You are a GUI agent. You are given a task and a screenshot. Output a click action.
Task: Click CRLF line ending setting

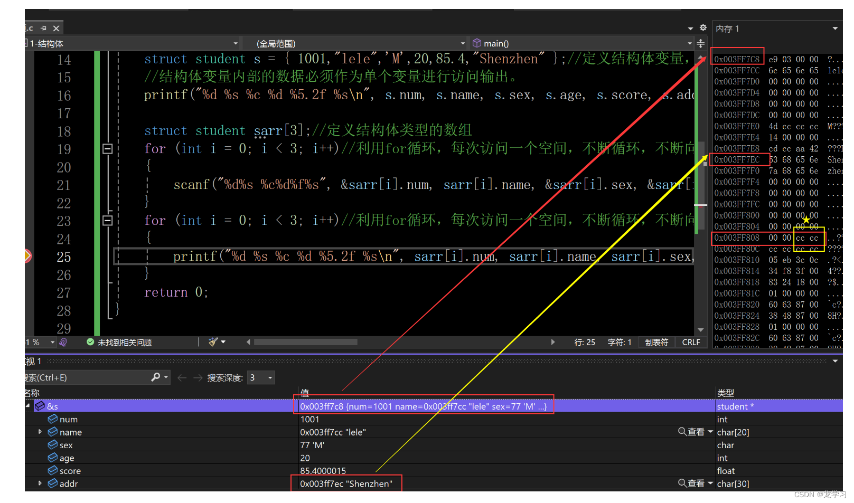691,342
